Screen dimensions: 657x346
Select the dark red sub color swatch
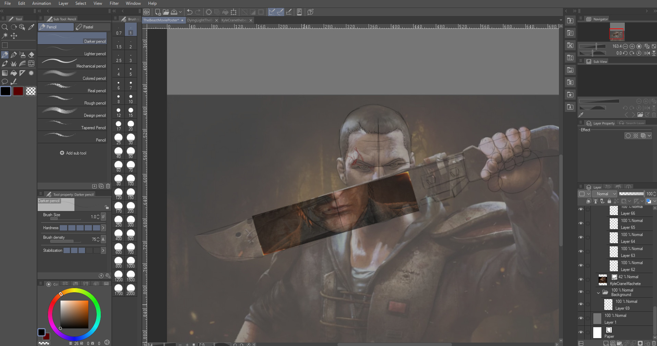(x=18, y=91)
